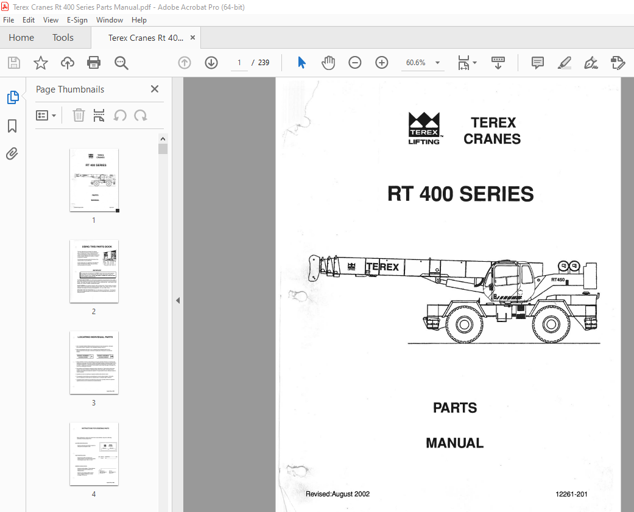
Task: Click the 'Page Thumbnails' panel heading
Action: [x=70, y=89]
